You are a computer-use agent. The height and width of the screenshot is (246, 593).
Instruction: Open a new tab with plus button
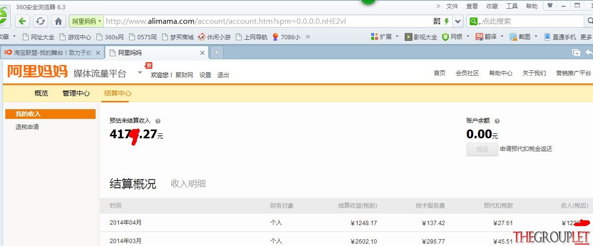[216, 53]
